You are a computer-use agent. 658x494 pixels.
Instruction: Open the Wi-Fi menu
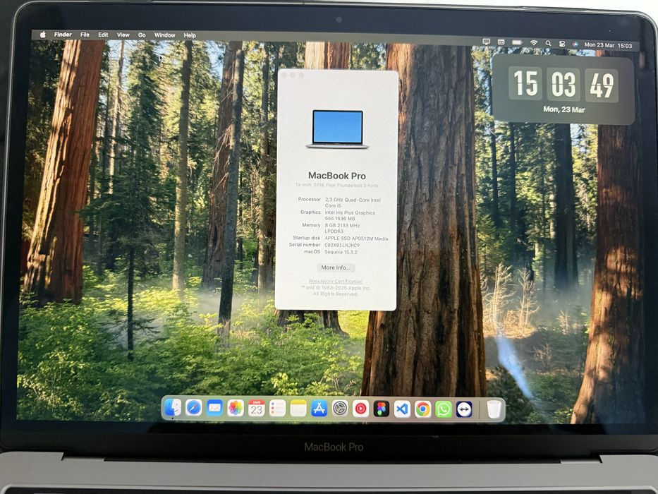[x=534, y=43]
